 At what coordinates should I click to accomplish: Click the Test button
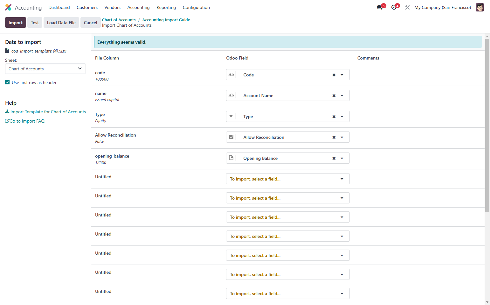pos(35,23)
